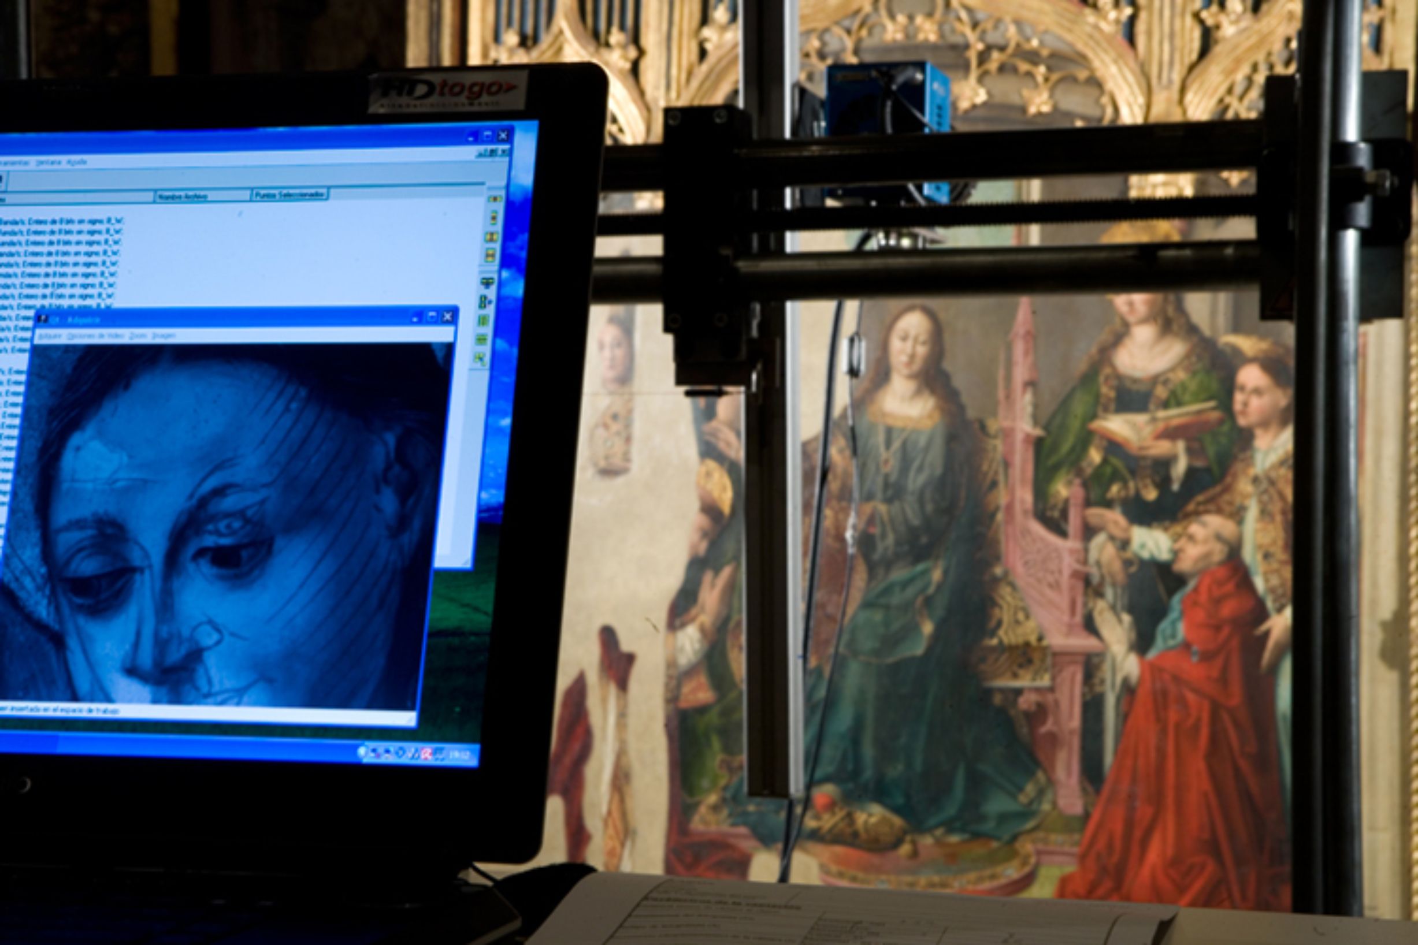Click the dark T-shaped icon in right toolbar
Image resolution: width=1418 pixels, height=945 pixels.
(488, 282)
